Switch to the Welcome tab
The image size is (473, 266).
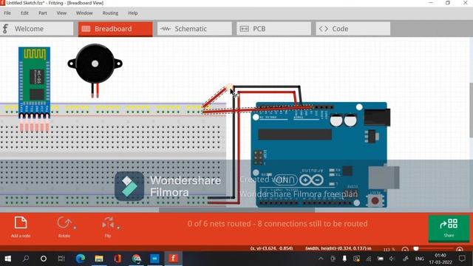36,29
